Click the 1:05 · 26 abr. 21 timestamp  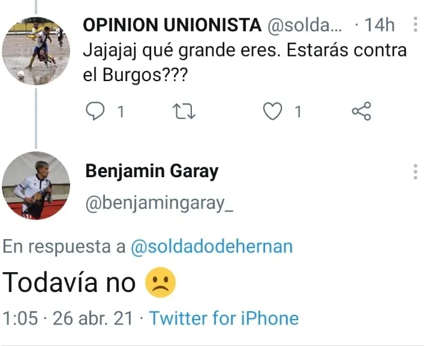click(x=68, y=318)
